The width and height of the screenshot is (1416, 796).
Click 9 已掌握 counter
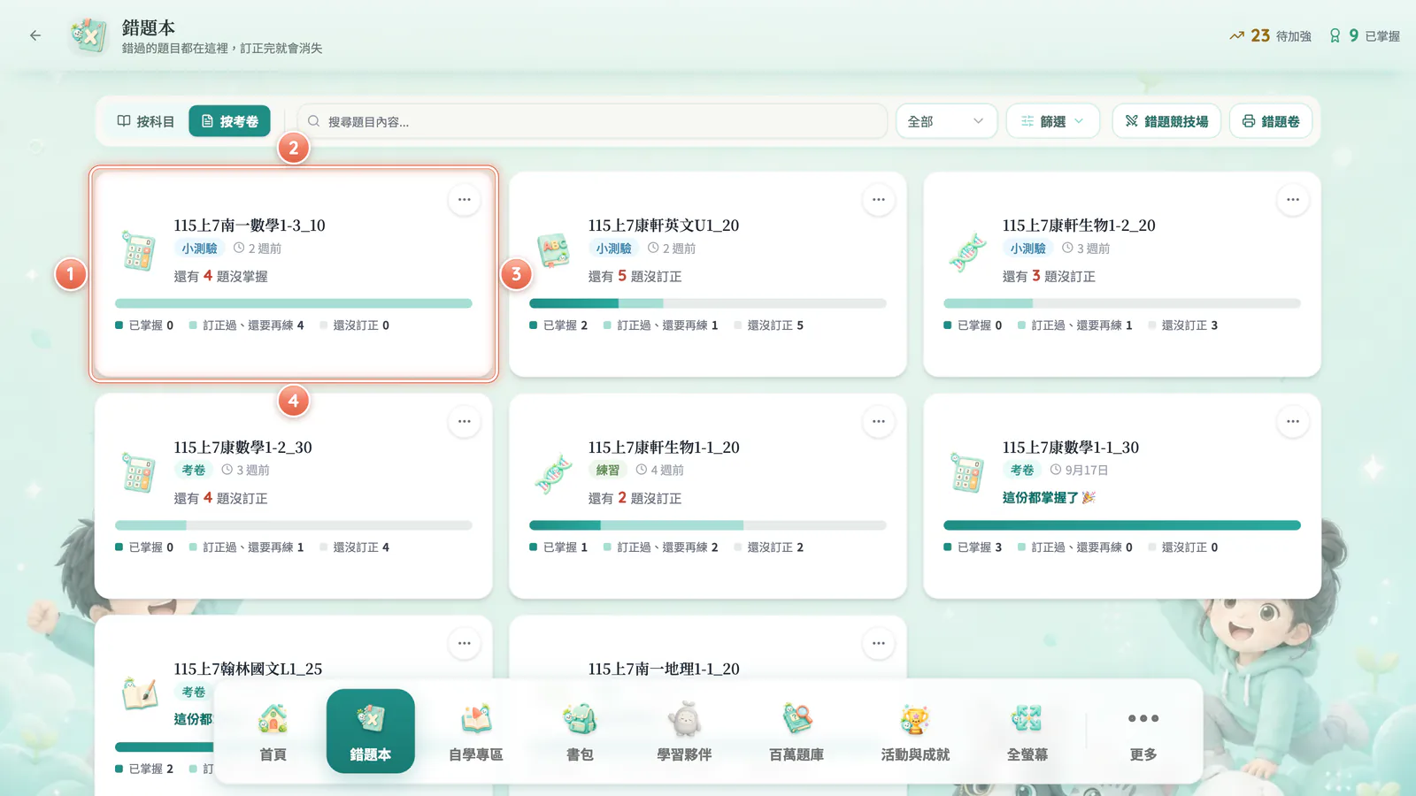(x=1365, y=35)
